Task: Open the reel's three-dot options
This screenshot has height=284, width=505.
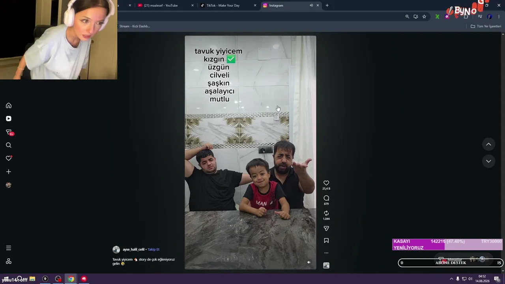Action: [x=326, y=253]
